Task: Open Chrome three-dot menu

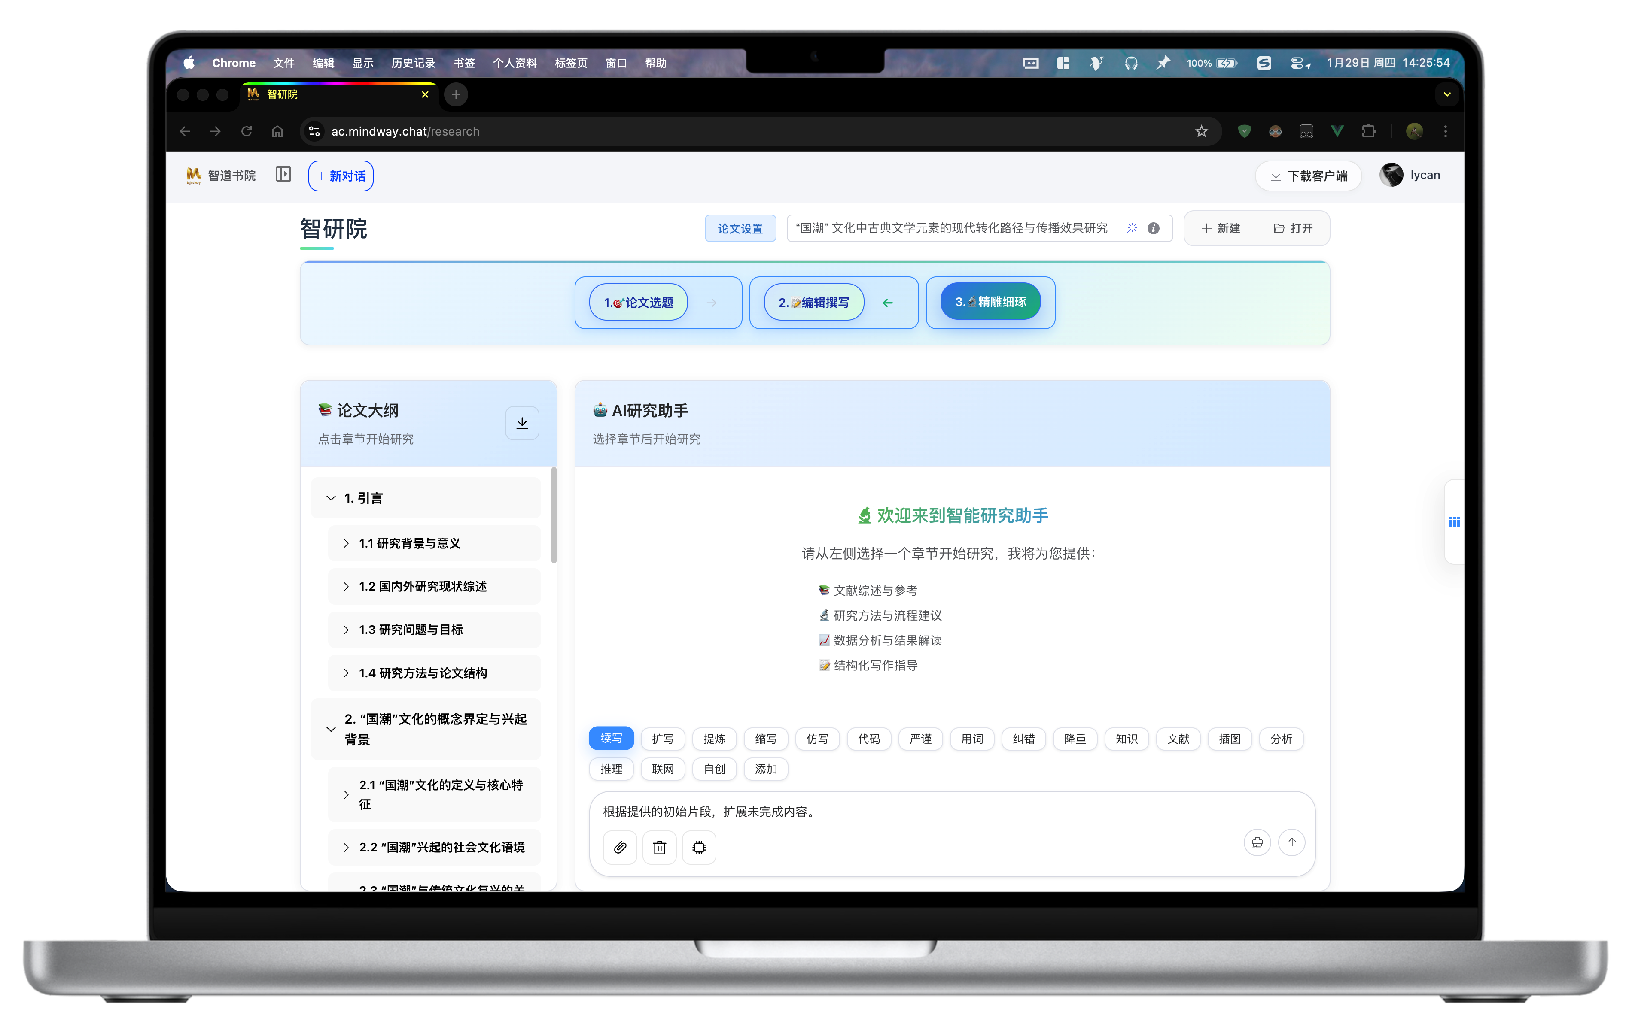Action: pos(1446,131)
